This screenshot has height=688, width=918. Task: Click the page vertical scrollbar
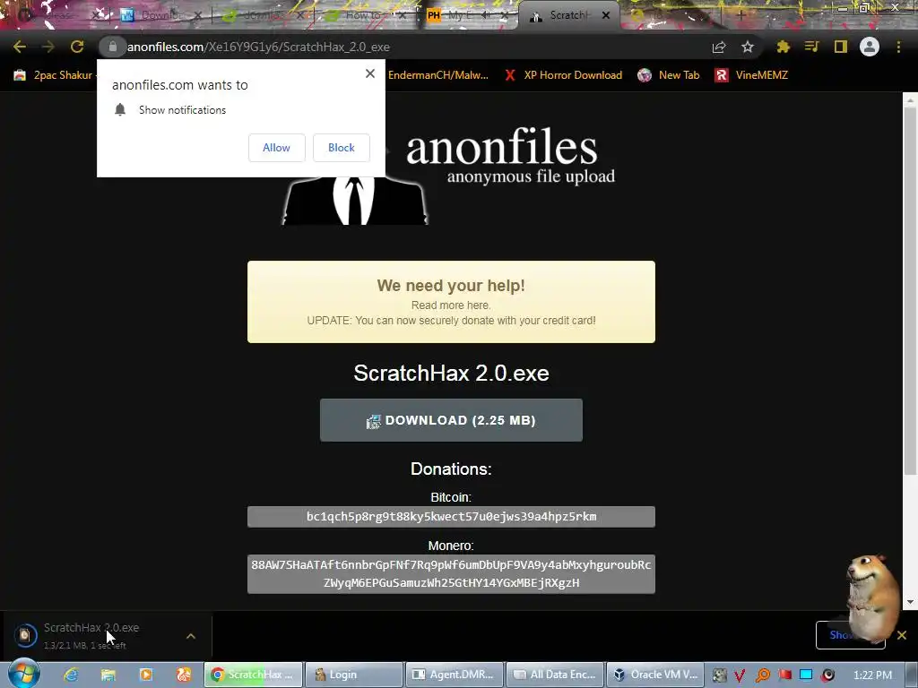[x=910, y=291]
